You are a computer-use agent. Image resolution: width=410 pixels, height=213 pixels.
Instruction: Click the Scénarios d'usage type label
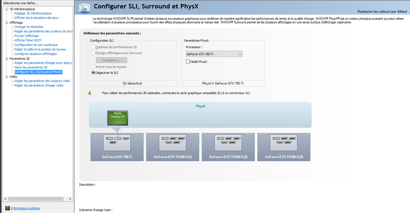point(96,210)
